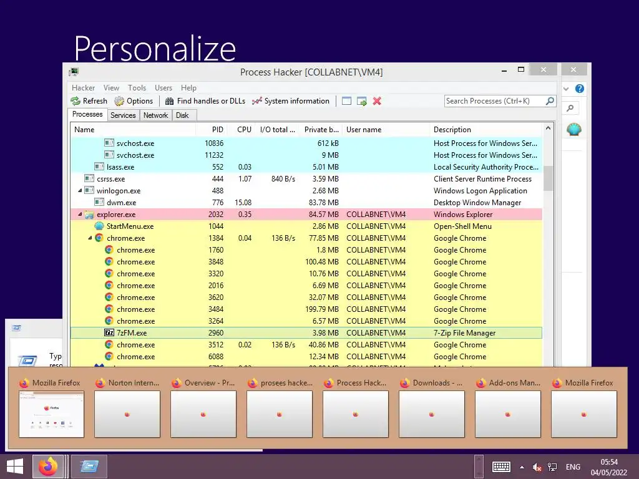This screenshot has height=479, width=639.
Task: Sort by the CPU column header
Action: click(x=241, y=130)
